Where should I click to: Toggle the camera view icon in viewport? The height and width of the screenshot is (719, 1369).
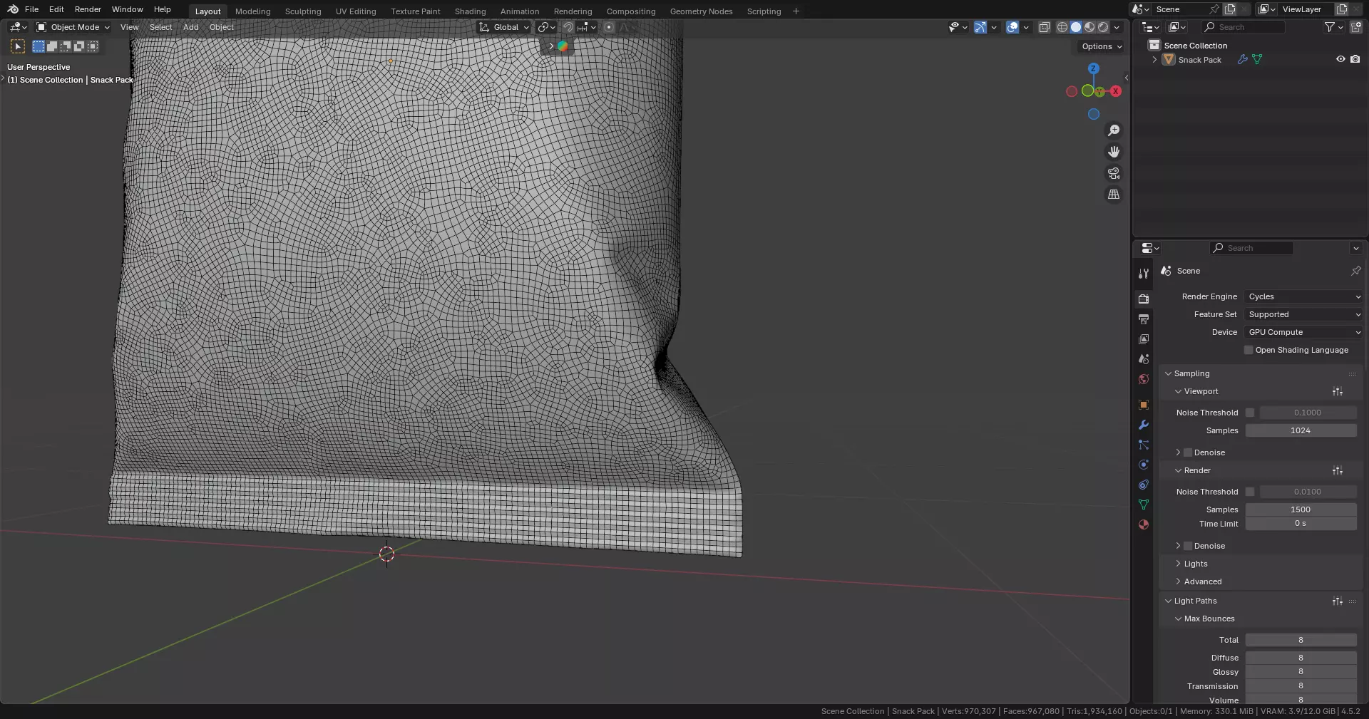point(1114,173)
